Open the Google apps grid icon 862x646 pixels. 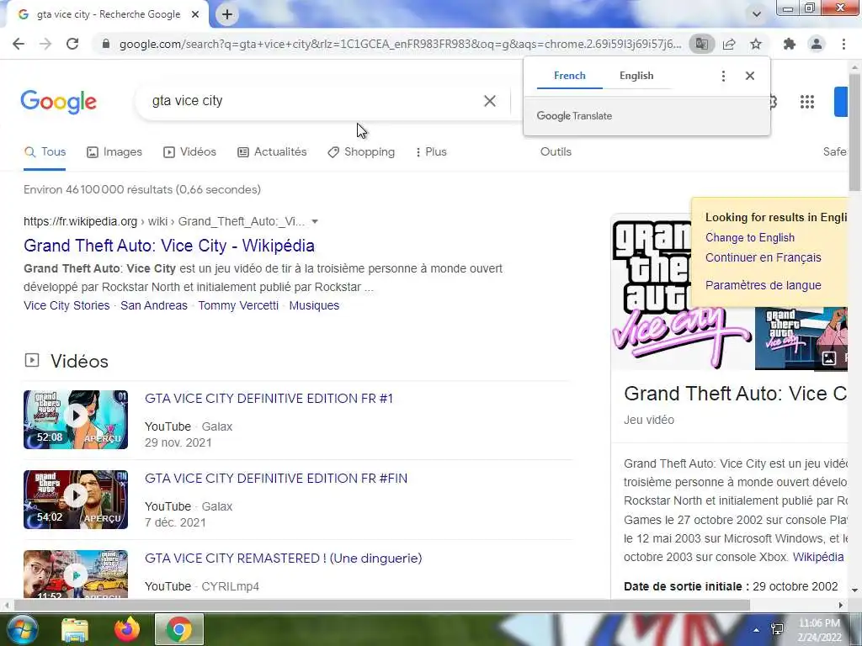(807, 102)
